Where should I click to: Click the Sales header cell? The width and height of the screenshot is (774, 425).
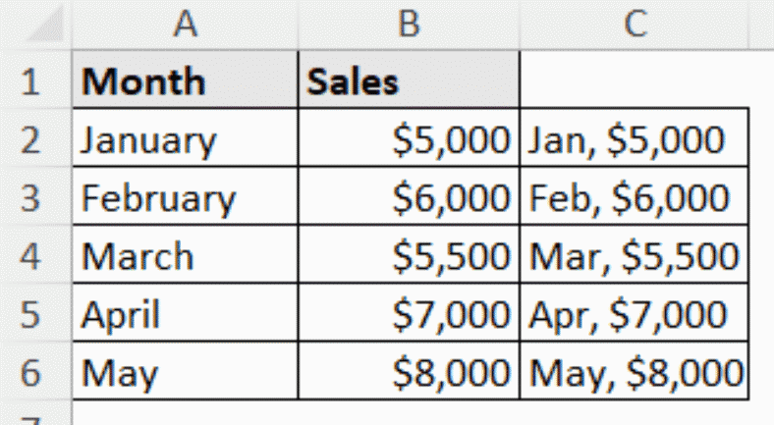(409, 81)
